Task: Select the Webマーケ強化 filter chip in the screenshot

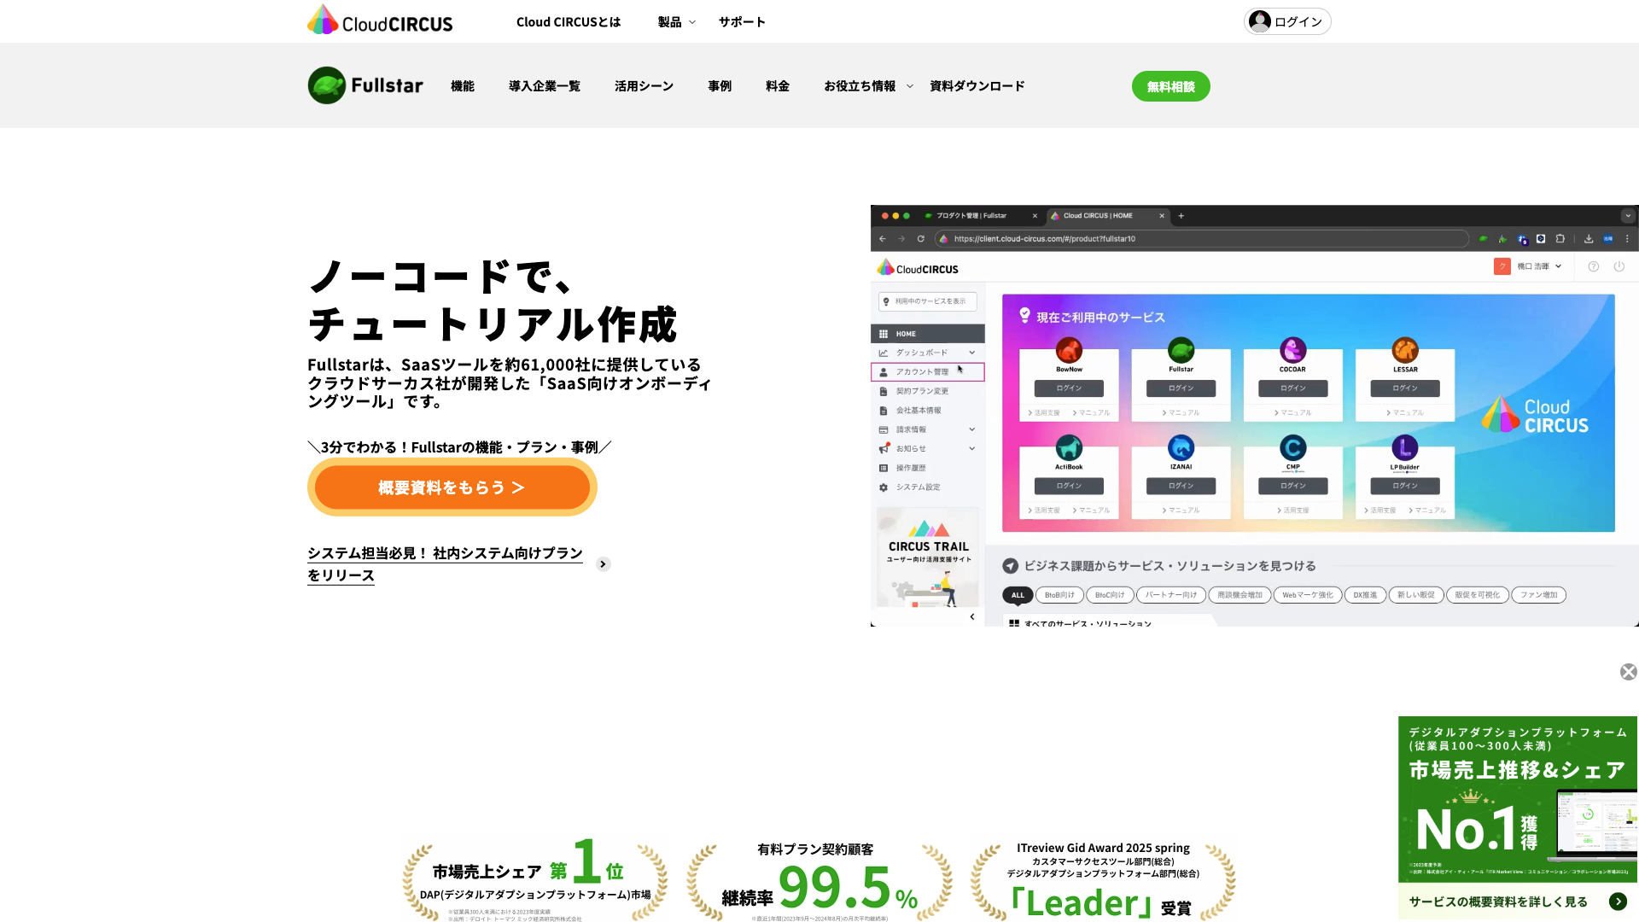Action: [x=1307, y=595]
